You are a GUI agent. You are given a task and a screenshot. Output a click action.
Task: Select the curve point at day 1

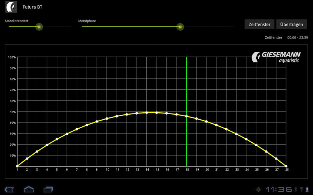coord(17,166)
